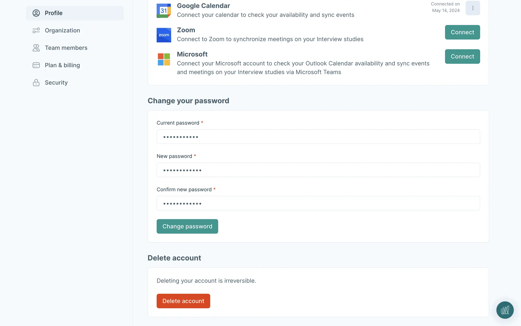Click the Team members people icon
Image resolution: width=521 pixels, height=326 pixels.
pyautogui.click(x=36, y=48)
